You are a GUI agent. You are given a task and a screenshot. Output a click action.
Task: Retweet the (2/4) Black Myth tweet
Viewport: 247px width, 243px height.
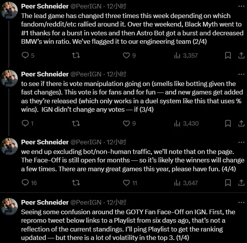76,55
